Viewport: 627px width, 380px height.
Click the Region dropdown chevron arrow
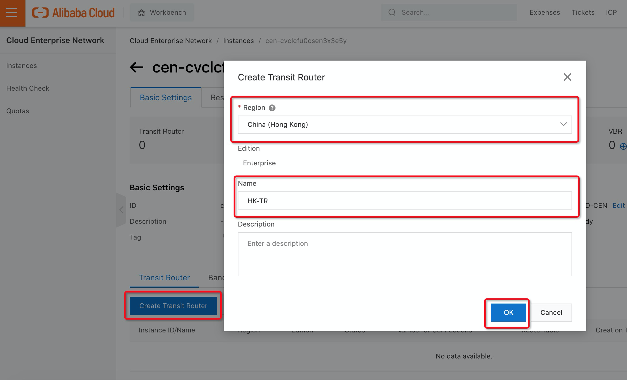(x=563, y=124)
